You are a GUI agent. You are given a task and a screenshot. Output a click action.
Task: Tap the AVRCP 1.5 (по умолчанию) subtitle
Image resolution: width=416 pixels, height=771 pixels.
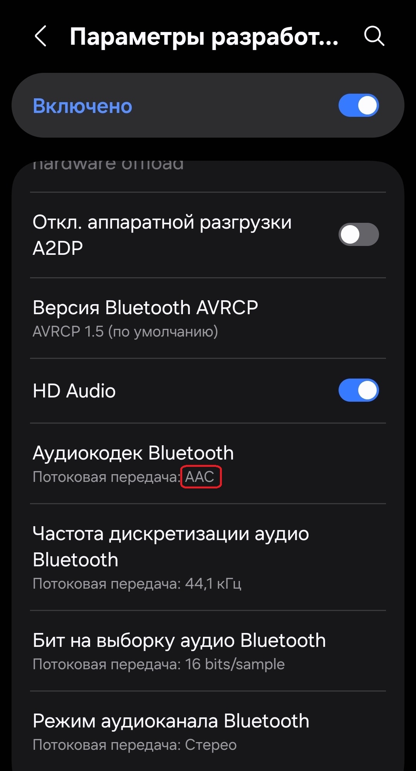[x=125, y=332]
